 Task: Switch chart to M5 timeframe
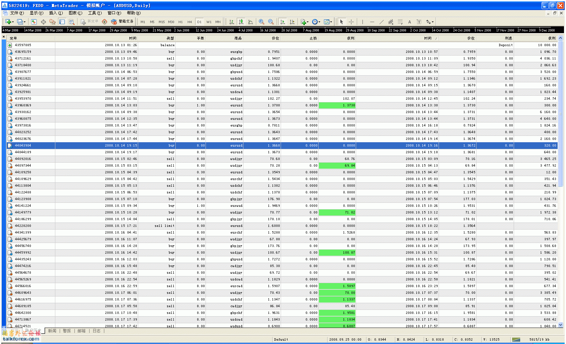(152, 22)
